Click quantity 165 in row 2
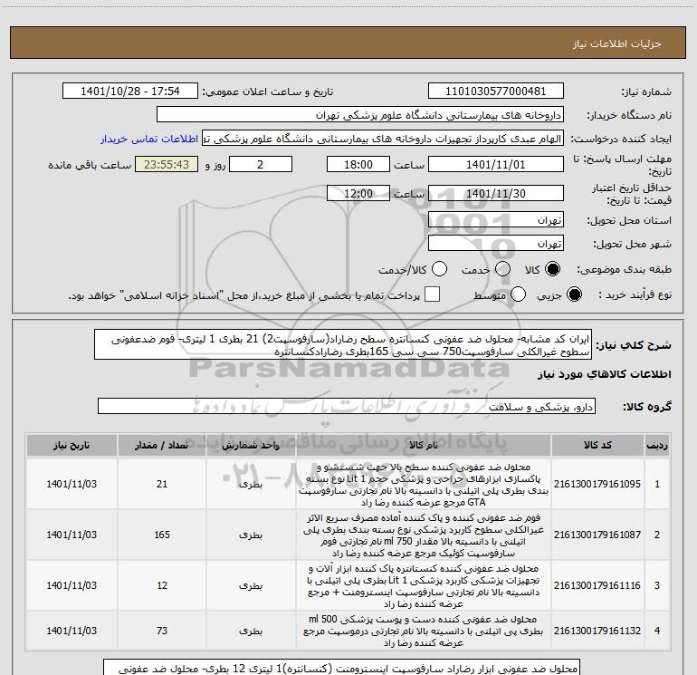This screenshot has height=675, width=697. 162,535
